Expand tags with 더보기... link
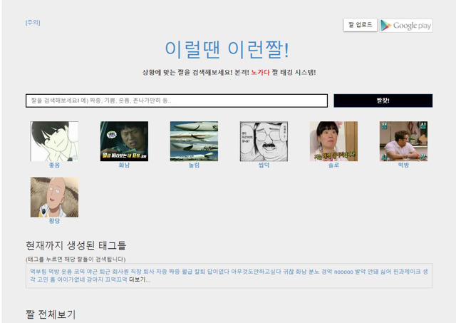The image size is (456, 323). point(140,280)
